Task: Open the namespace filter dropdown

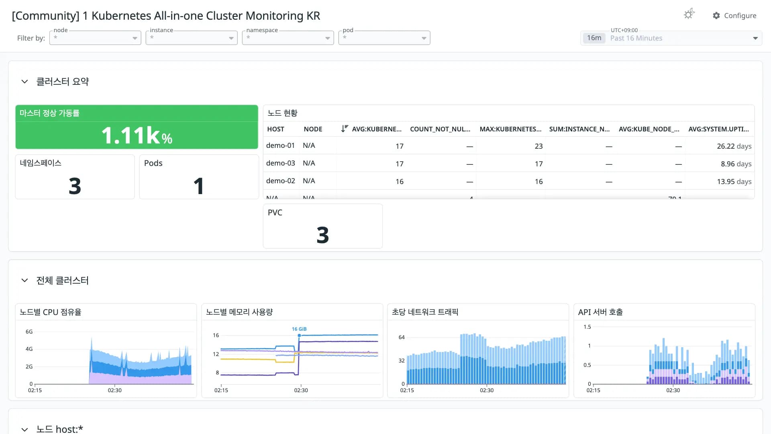Action: click(288, 38)
